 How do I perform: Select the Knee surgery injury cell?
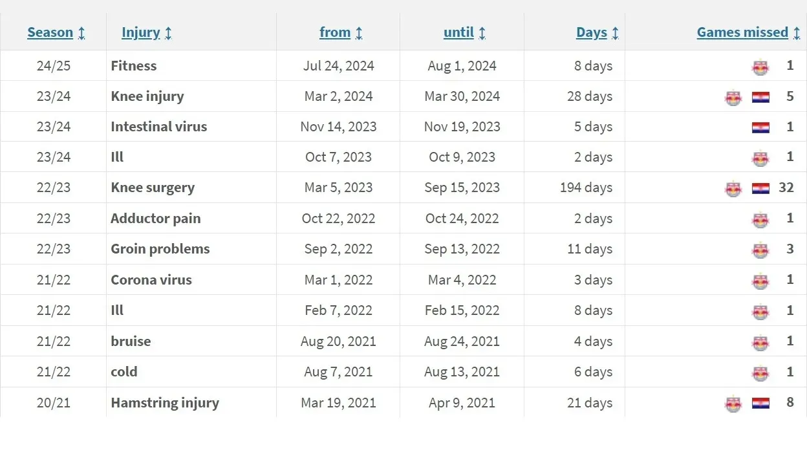click(x=153, y=188)
